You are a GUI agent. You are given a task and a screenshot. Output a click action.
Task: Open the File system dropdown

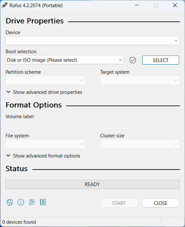pos(45,144)
